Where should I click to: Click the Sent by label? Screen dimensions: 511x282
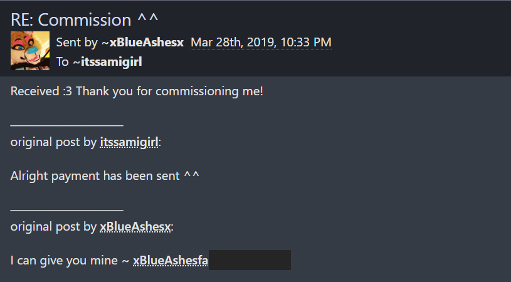pos(77,43)
